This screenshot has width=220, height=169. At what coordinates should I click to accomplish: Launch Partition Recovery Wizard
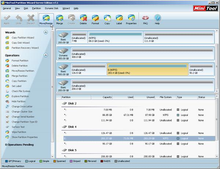25,48
